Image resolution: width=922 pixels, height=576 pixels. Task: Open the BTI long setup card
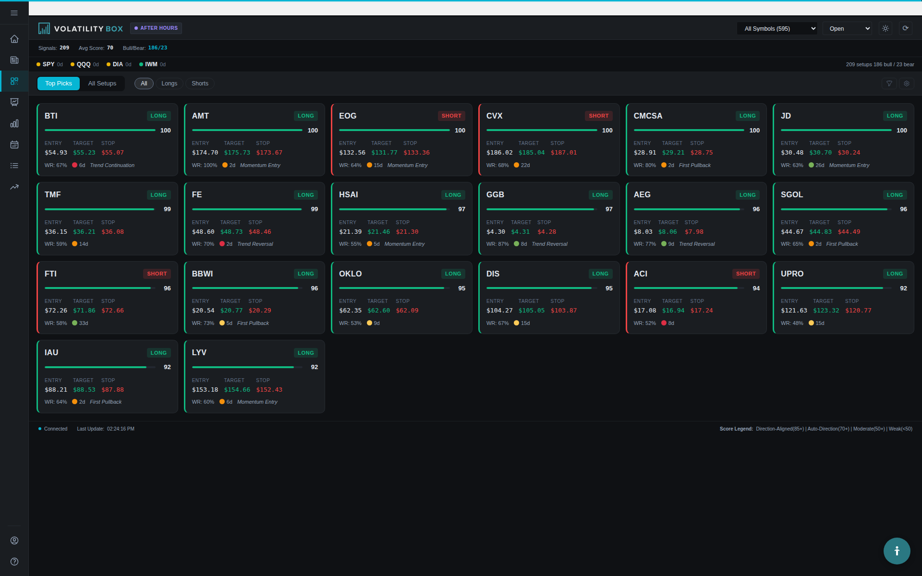(107, 140)
